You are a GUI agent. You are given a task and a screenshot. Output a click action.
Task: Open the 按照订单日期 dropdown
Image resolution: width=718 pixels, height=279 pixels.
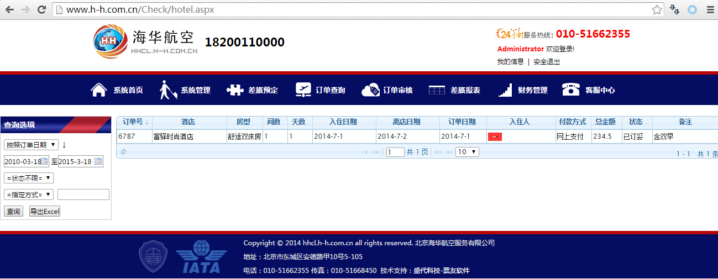pos(31,145)
